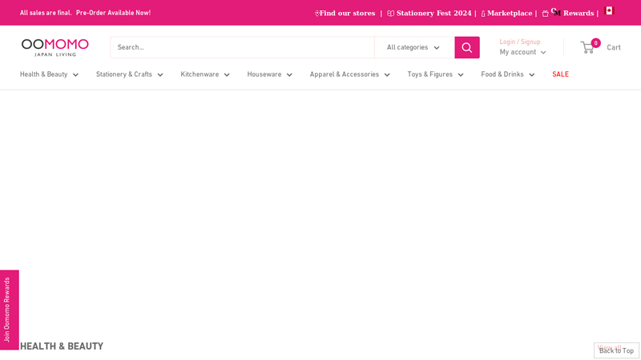Expand Apparel & Accessories menu
The height and width of the screenshot is (360, 641).
click(349, 74)
